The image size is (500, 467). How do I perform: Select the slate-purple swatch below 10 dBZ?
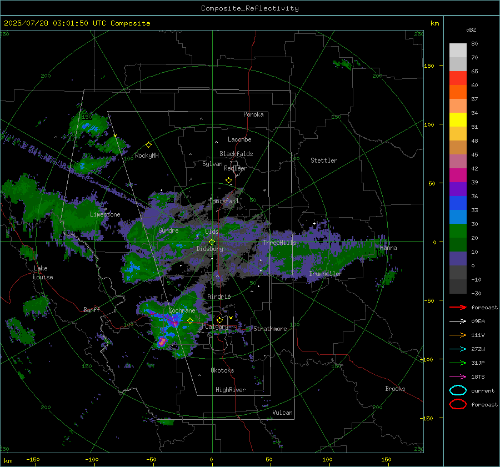(458, 259)
